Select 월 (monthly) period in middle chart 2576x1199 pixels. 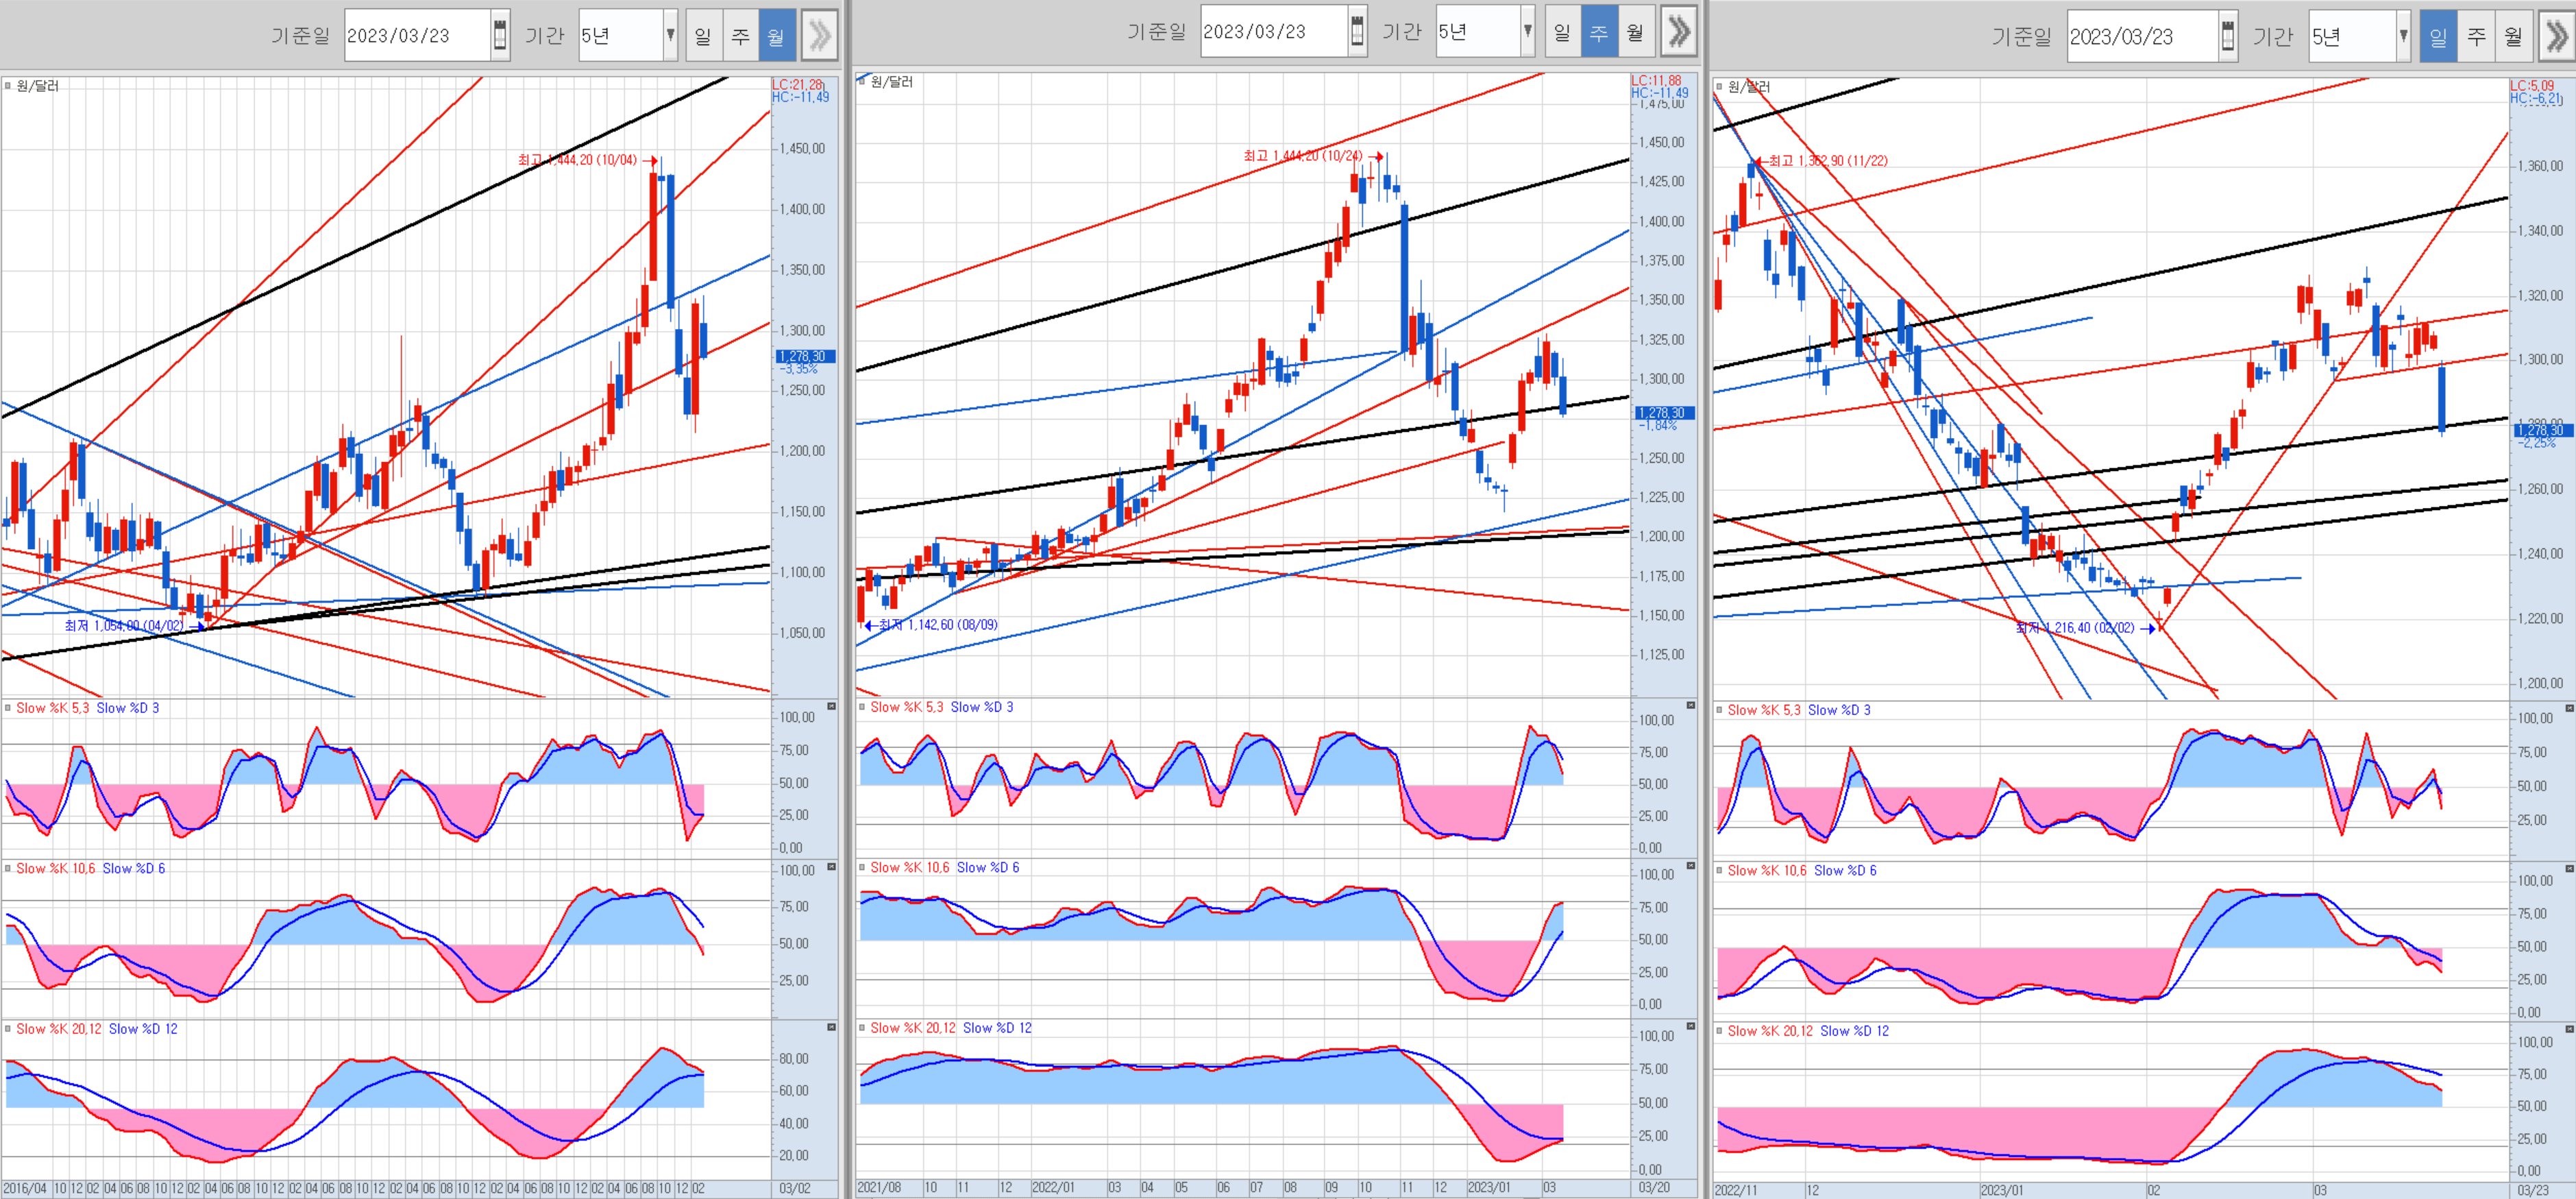[x=1635, y=32]
